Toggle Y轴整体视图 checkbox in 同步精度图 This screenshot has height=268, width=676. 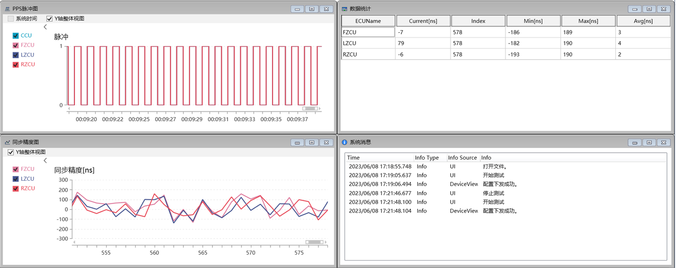[11, 152]
